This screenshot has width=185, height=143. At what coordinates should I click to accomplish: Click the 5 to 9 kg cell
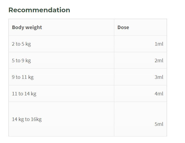(x=61, y=60)
